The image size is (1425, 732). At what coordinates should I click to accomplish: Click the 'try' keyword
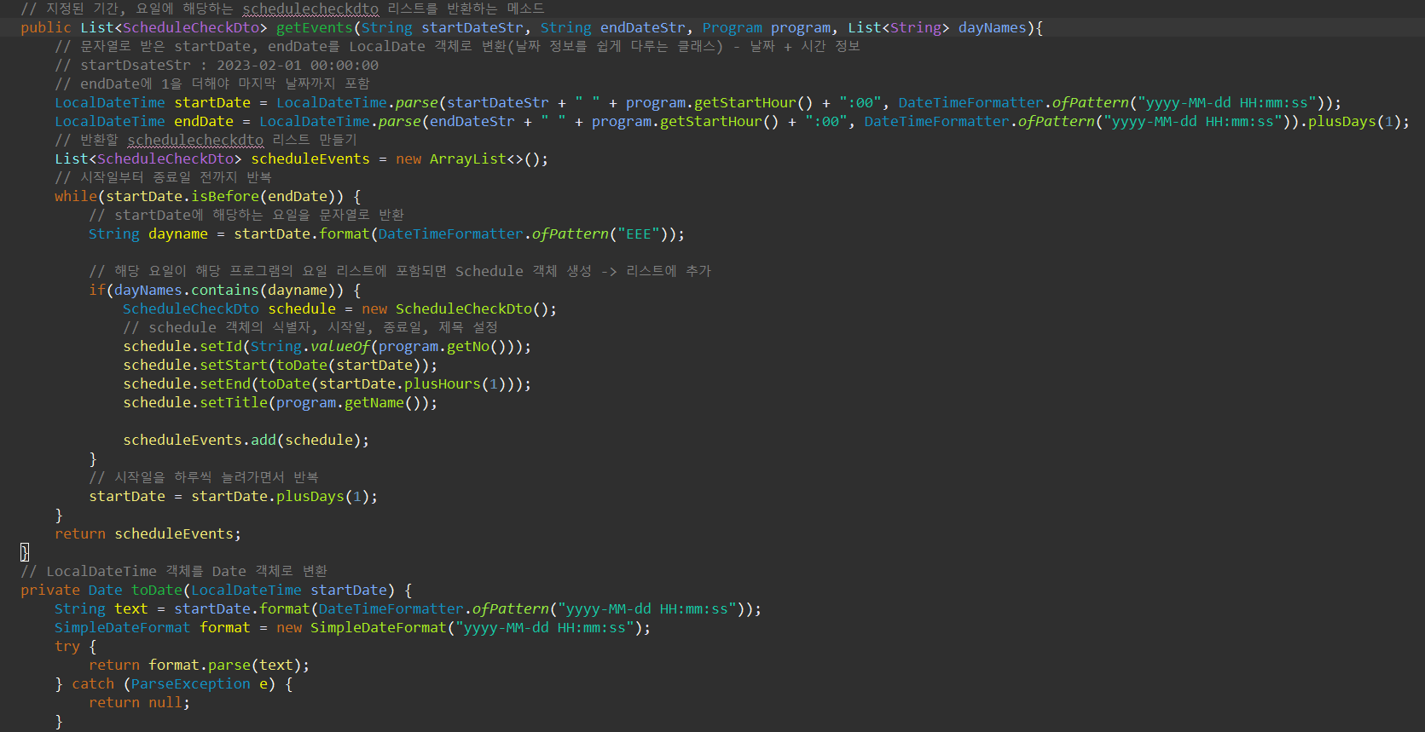67,647
